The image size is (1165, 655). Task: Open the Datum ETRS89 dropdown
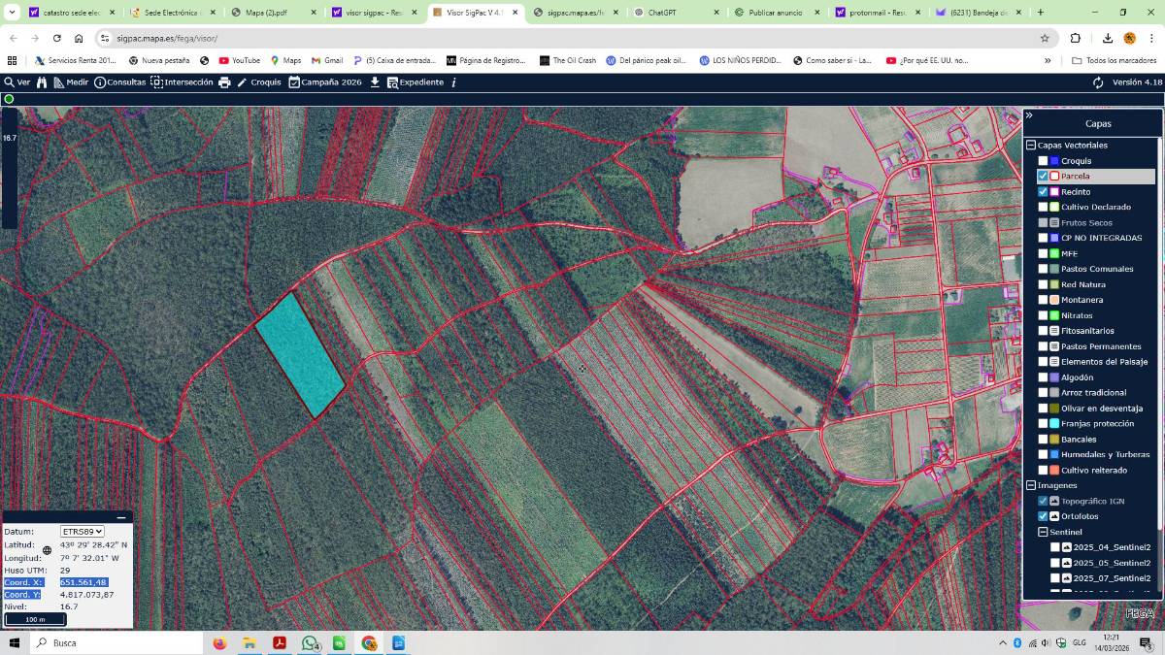82,532
